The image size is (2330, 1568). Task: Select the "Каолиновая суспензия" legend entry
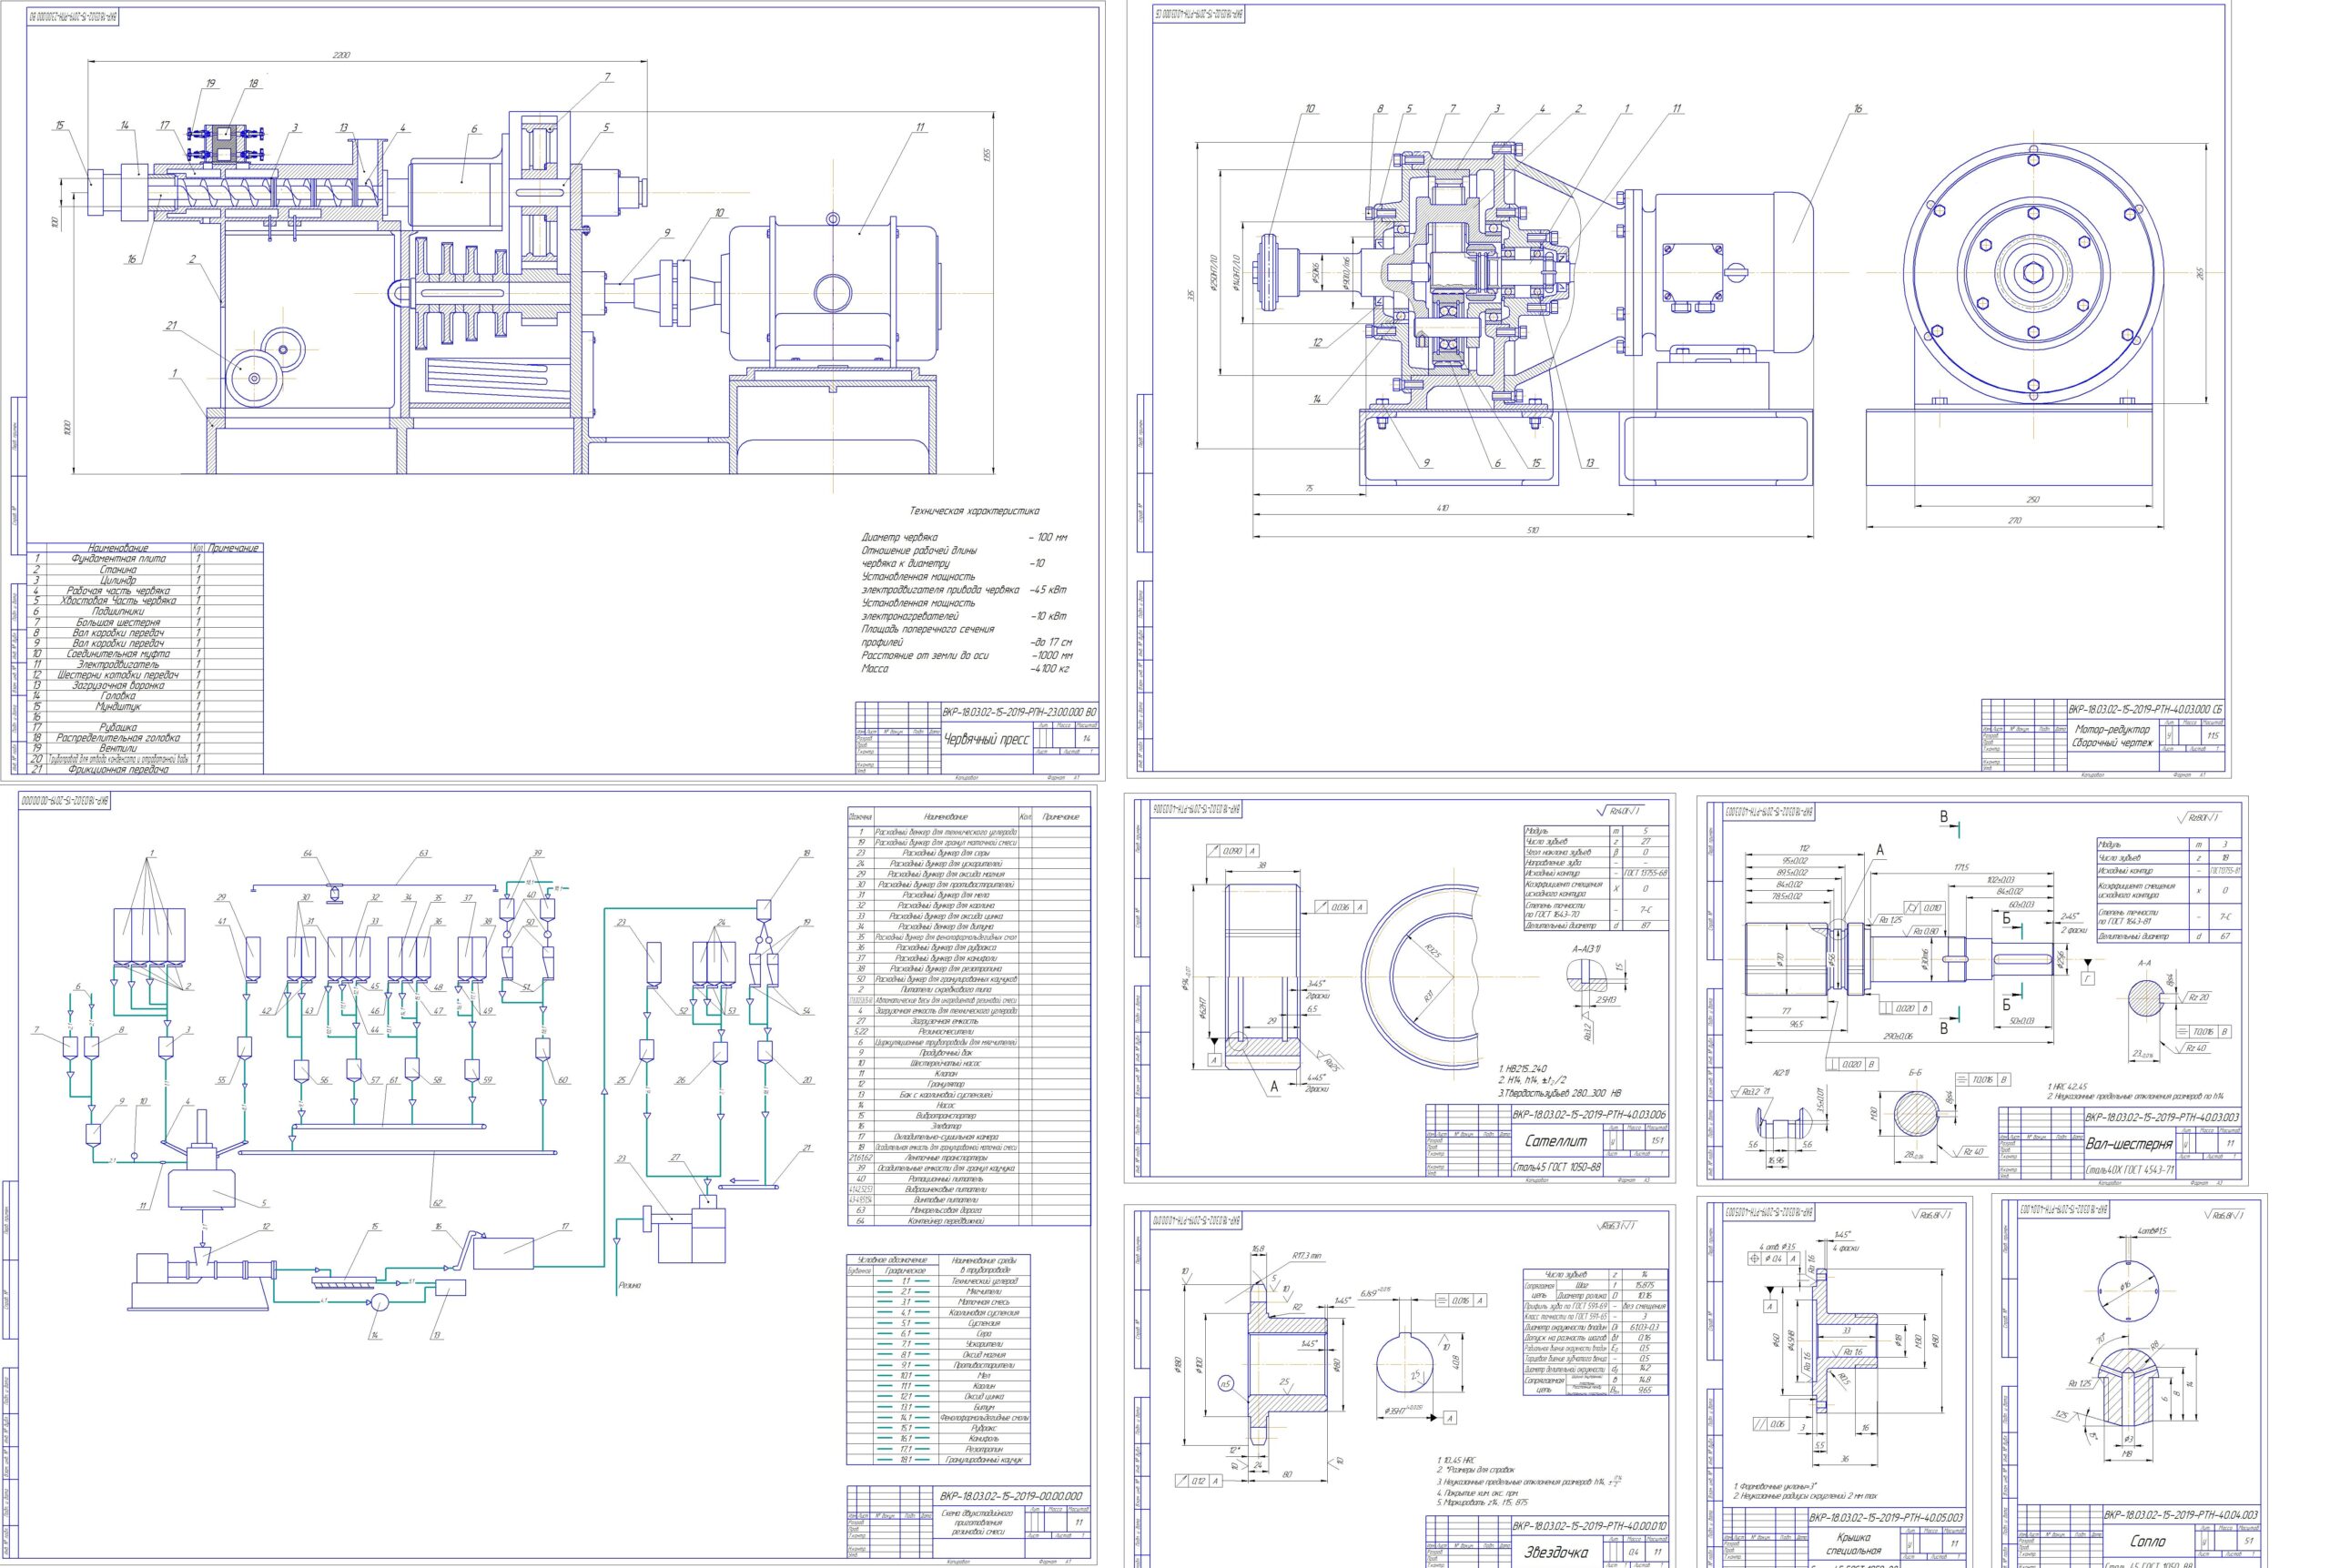click(x=984, y=1312)
